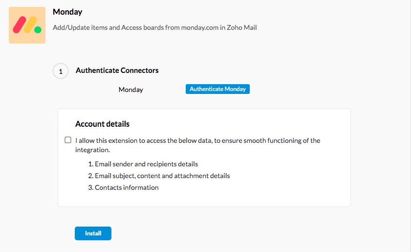411x252 pixels.
Task: Click the Monday app logo icon
Action: (27, 25)
